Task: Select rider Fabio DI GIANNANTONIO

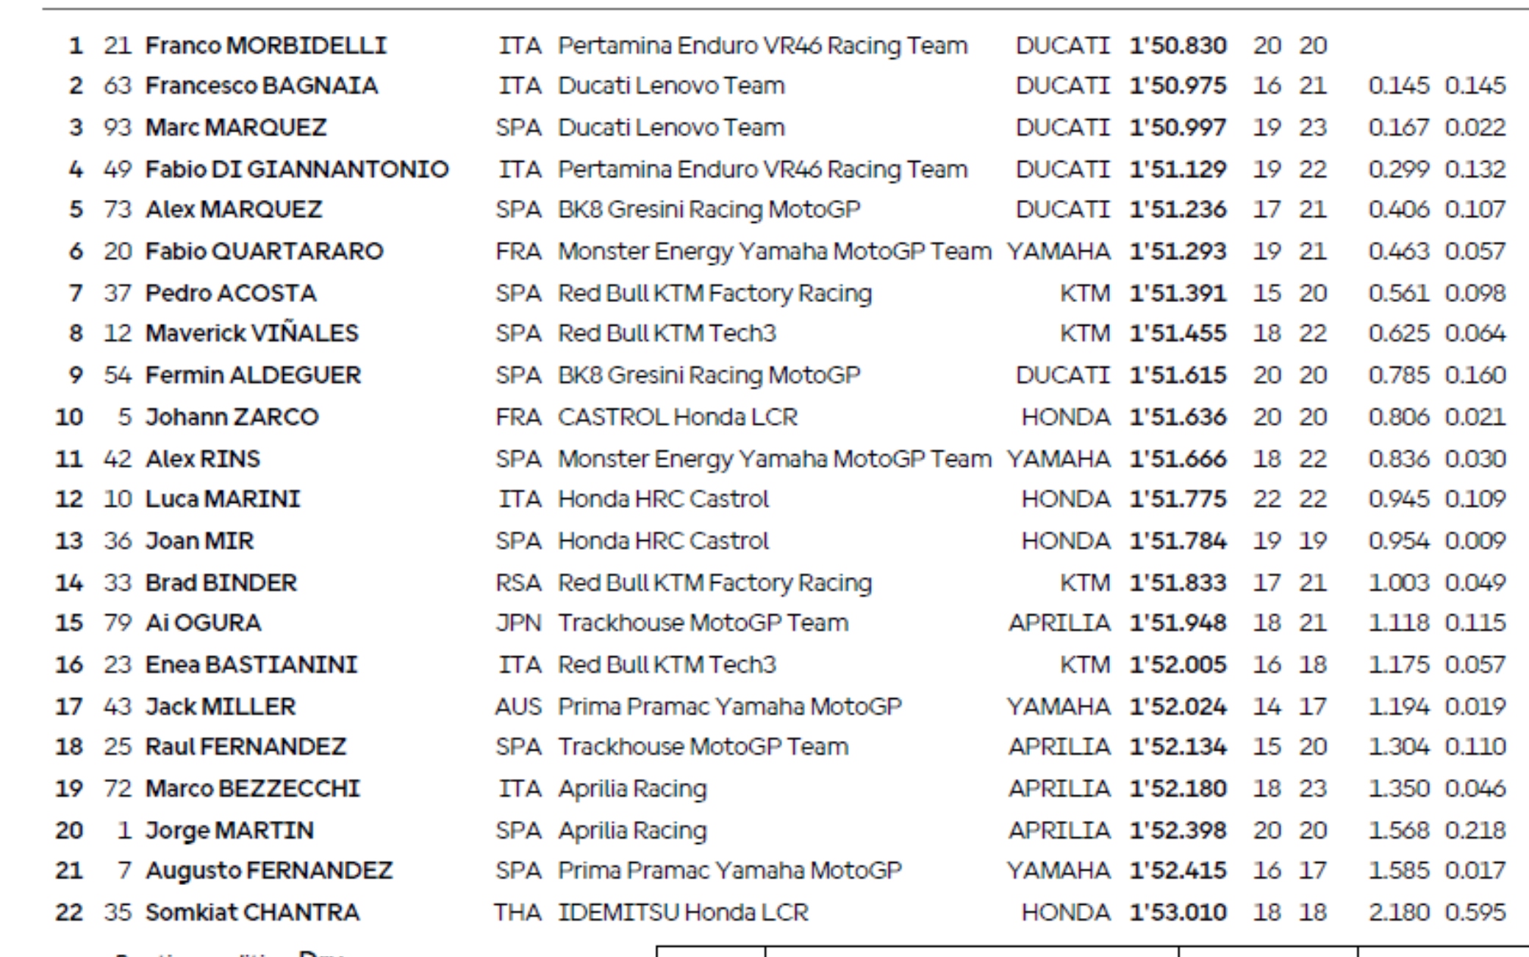Action: click(296, 170)
